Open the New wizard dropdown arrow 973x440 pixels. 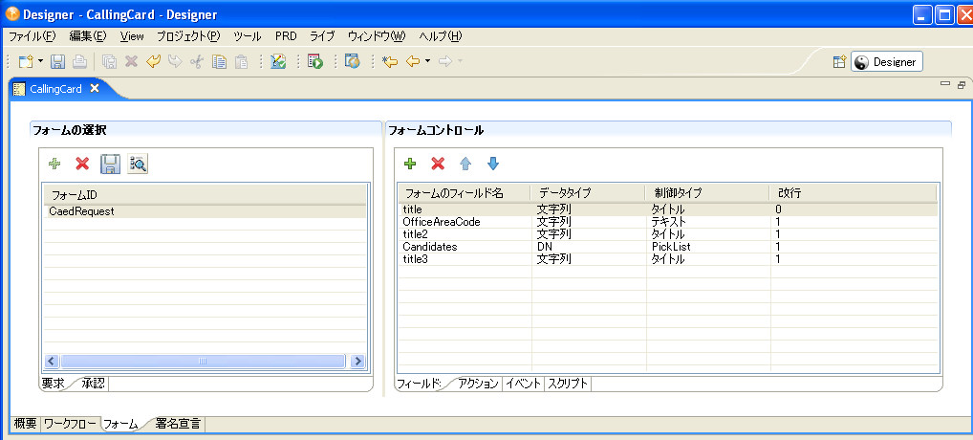[x=40, y=61]
